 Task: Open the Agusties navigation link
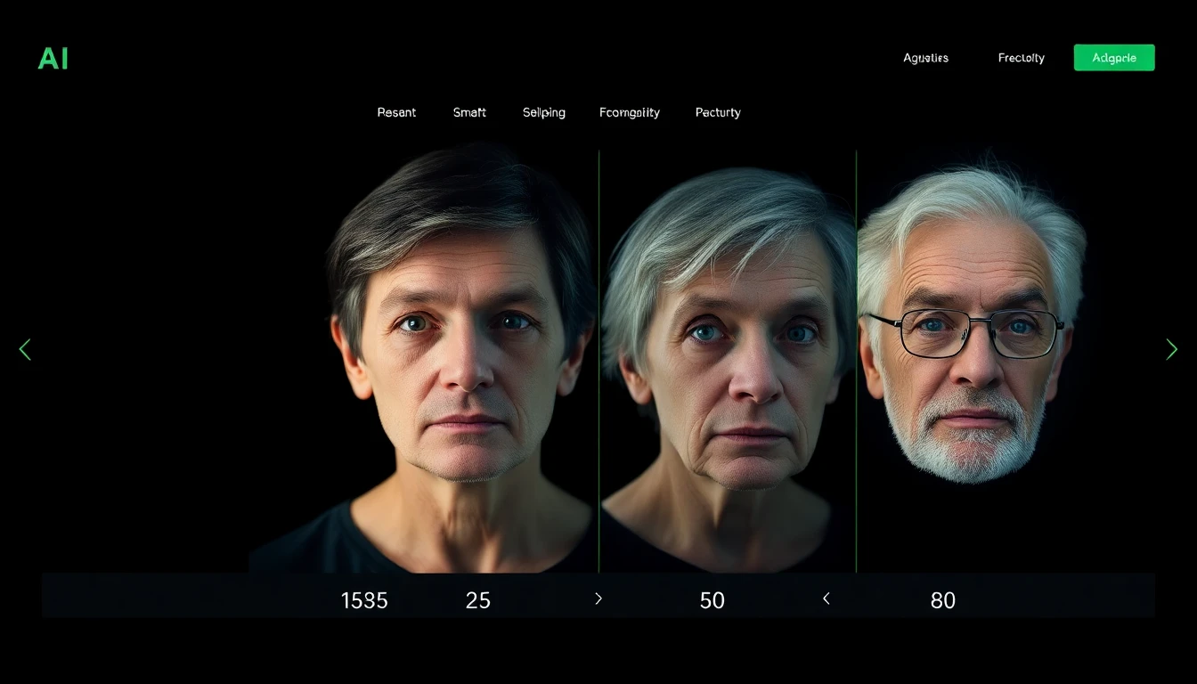[x=925, y=58]
